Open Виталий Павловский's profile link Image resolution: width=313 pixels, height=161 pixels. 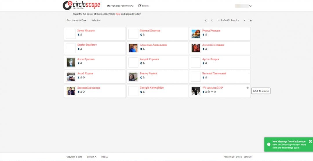pos(214,74)
